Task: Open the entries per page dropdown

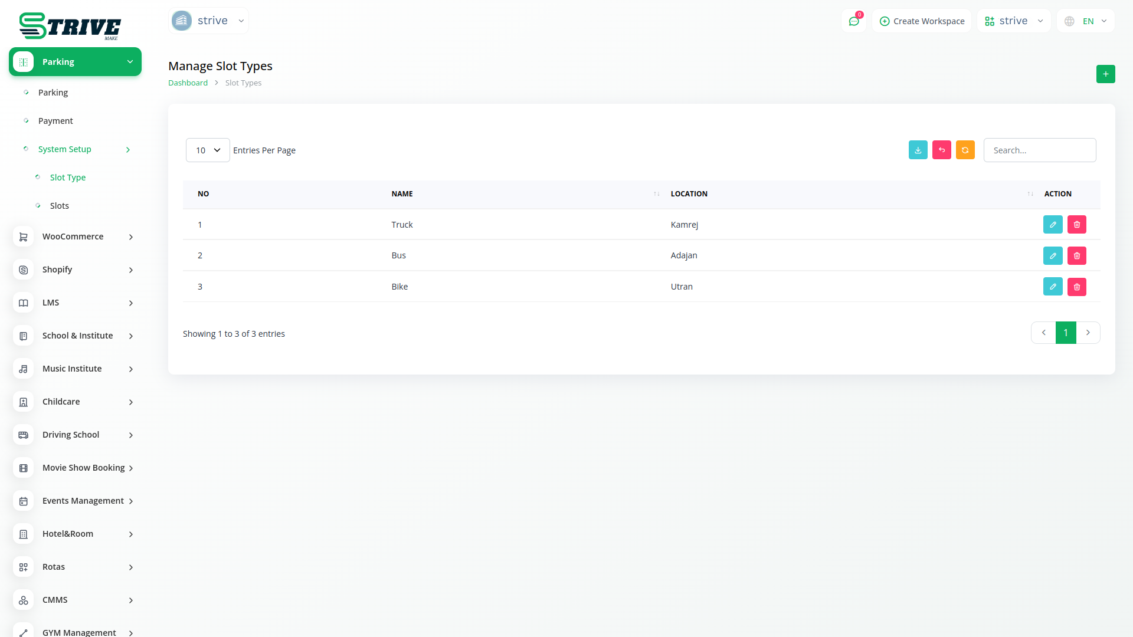Action: tap(208, 150)
